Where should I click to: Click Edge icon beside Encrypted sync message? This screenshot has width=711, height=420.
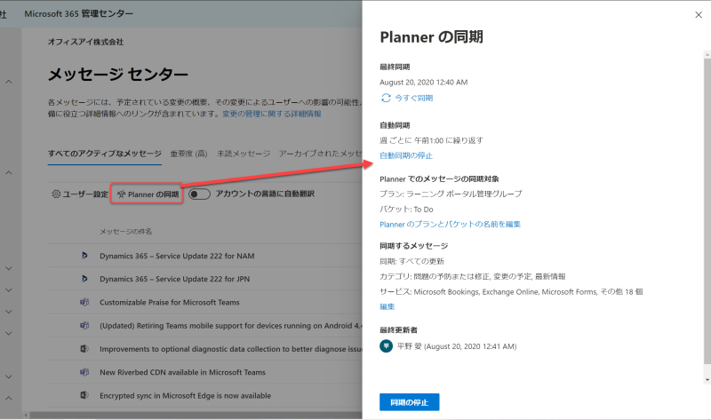[x=84, y=395]
